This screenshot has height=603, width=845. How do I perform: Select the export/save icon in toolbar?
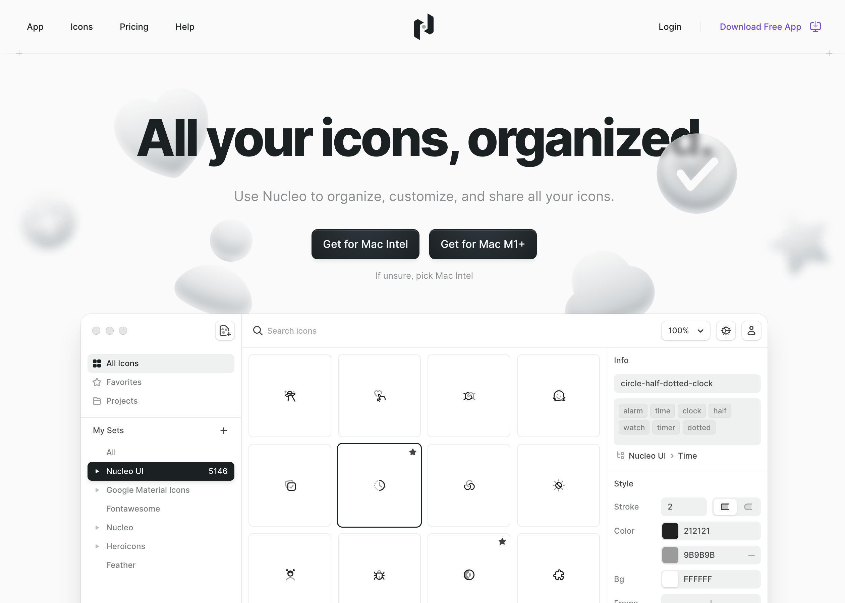click(x=225, y=330)
